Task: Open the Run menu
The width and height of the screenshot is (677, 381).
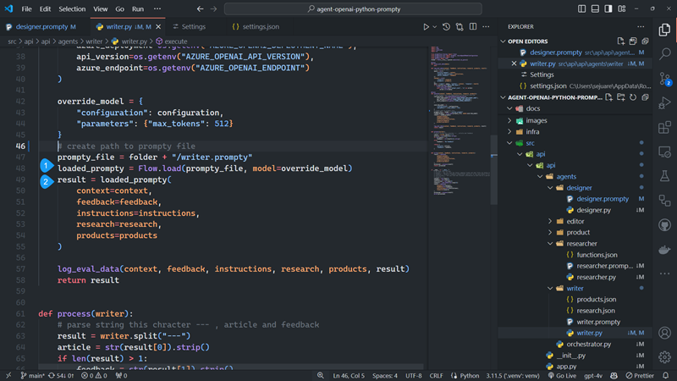Action: 138,8
